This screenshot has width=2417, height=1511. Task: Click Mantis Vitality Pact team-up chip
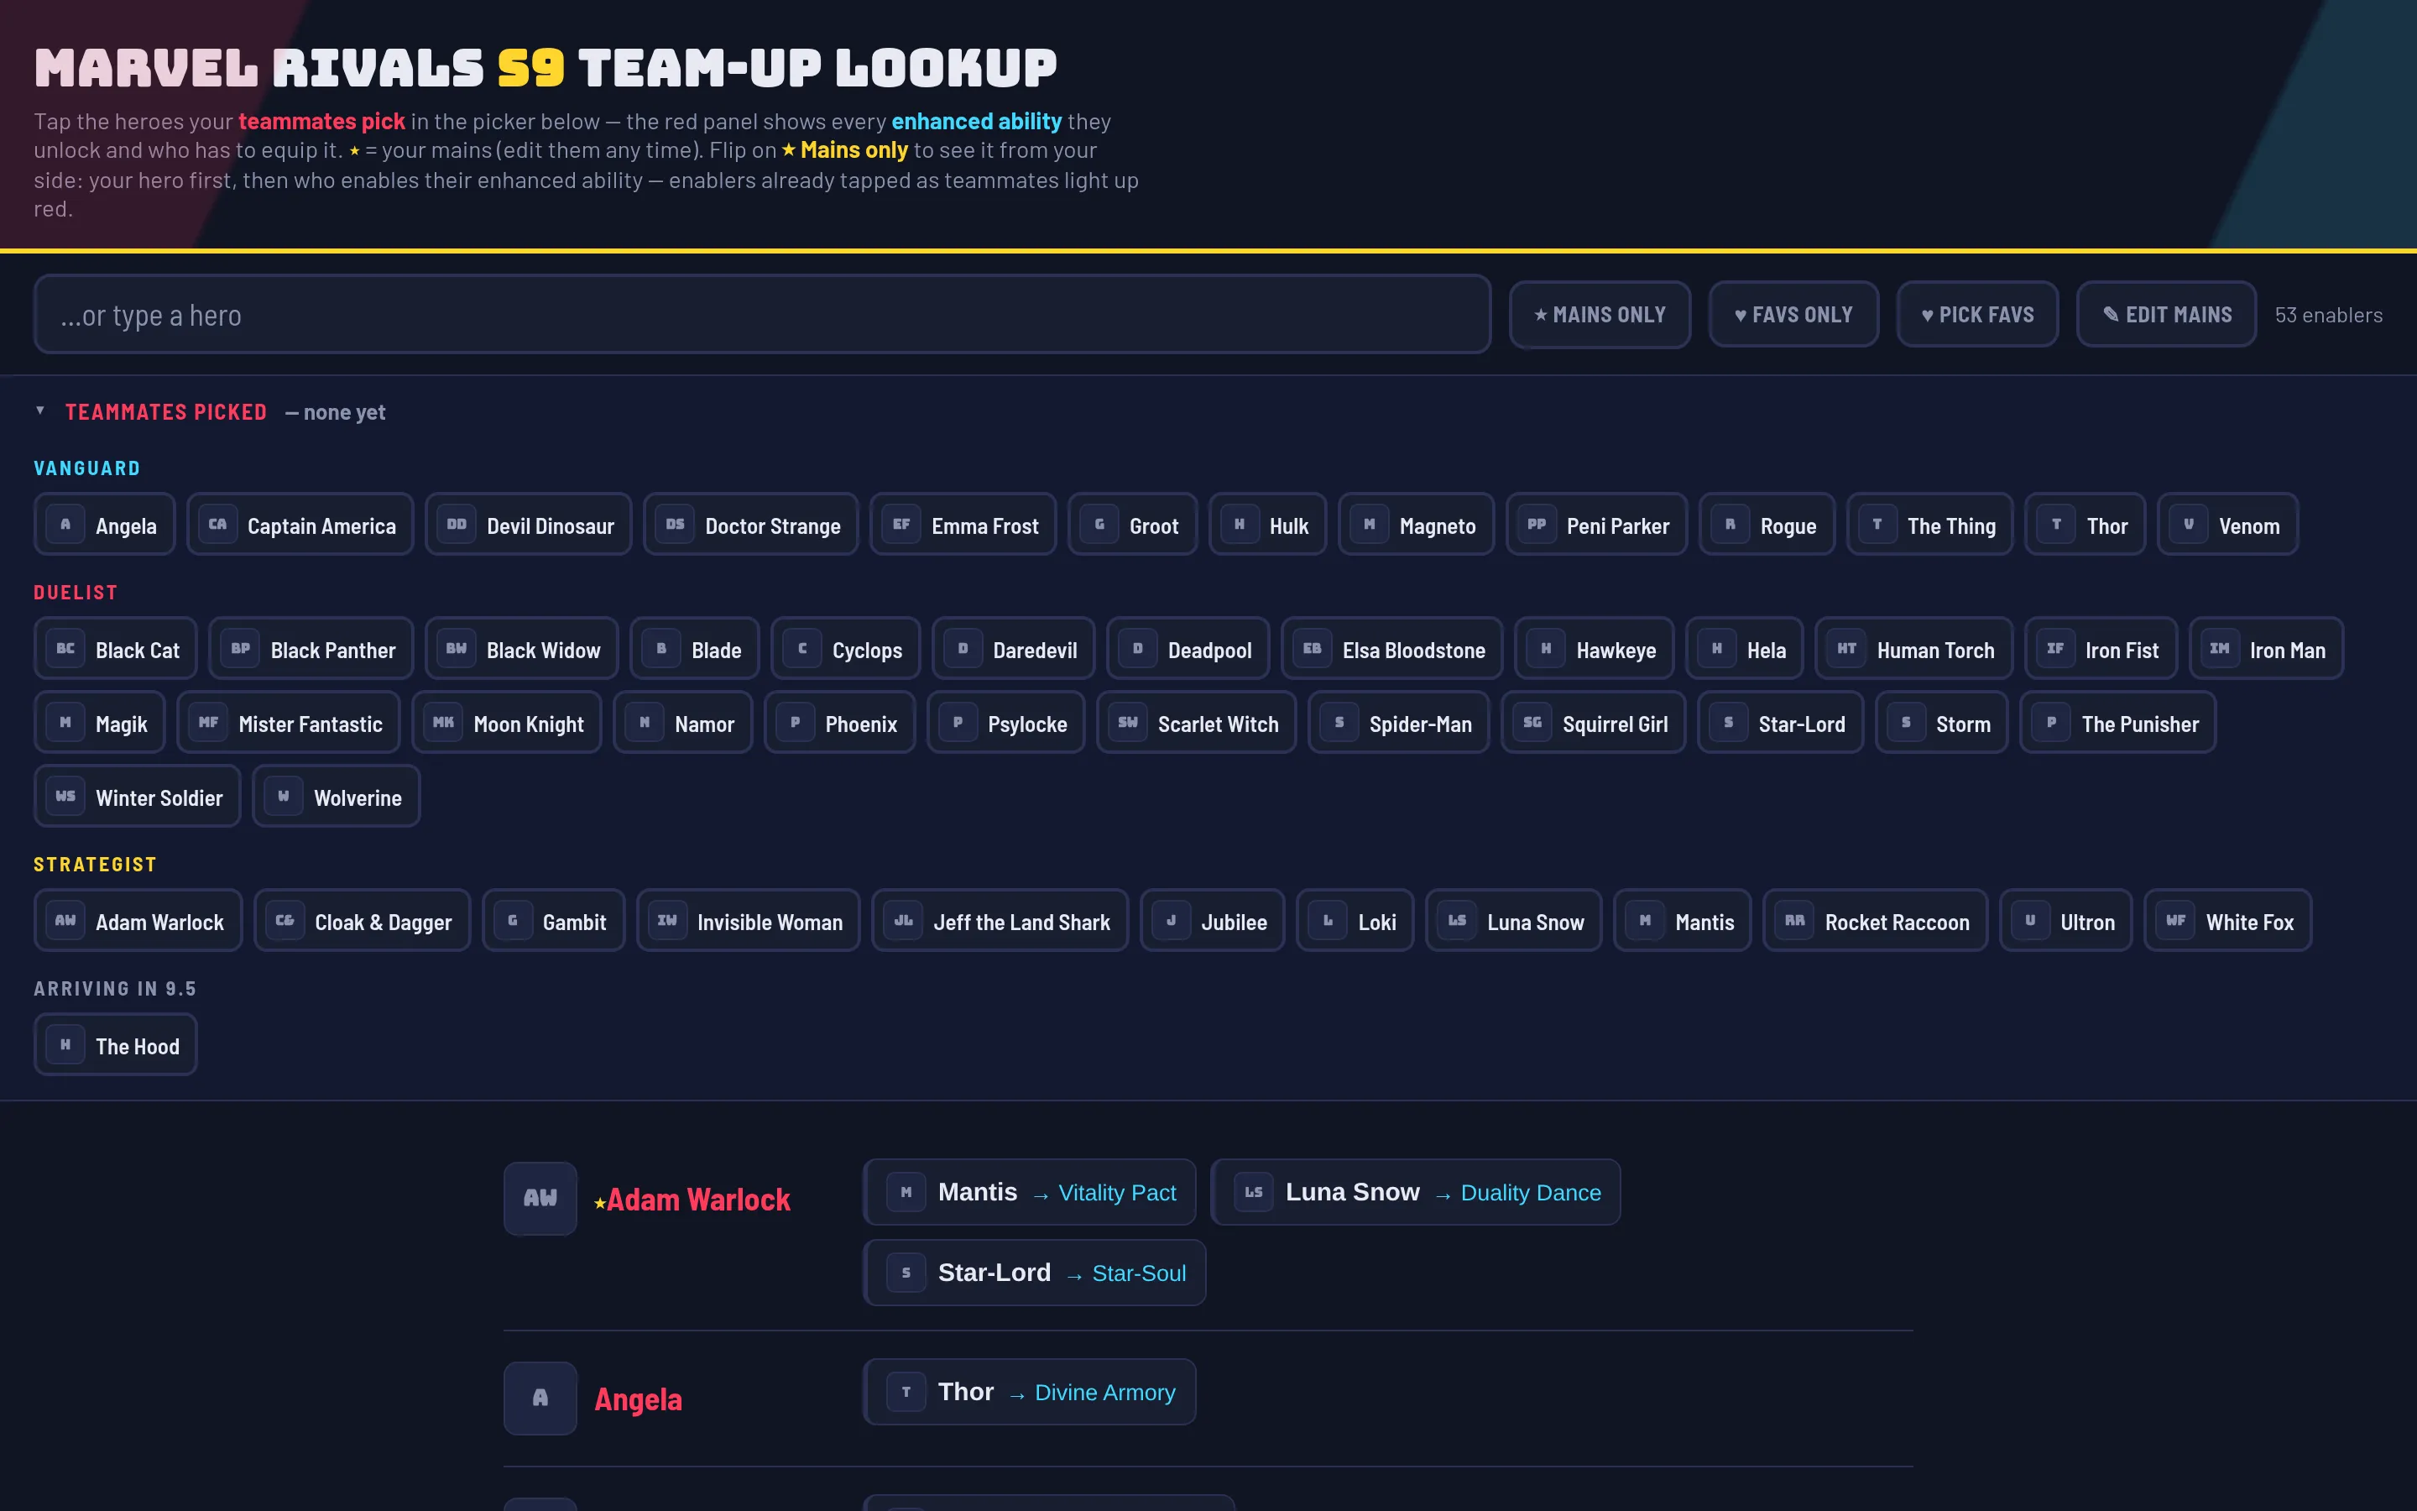click(x=1030, y=1192)
